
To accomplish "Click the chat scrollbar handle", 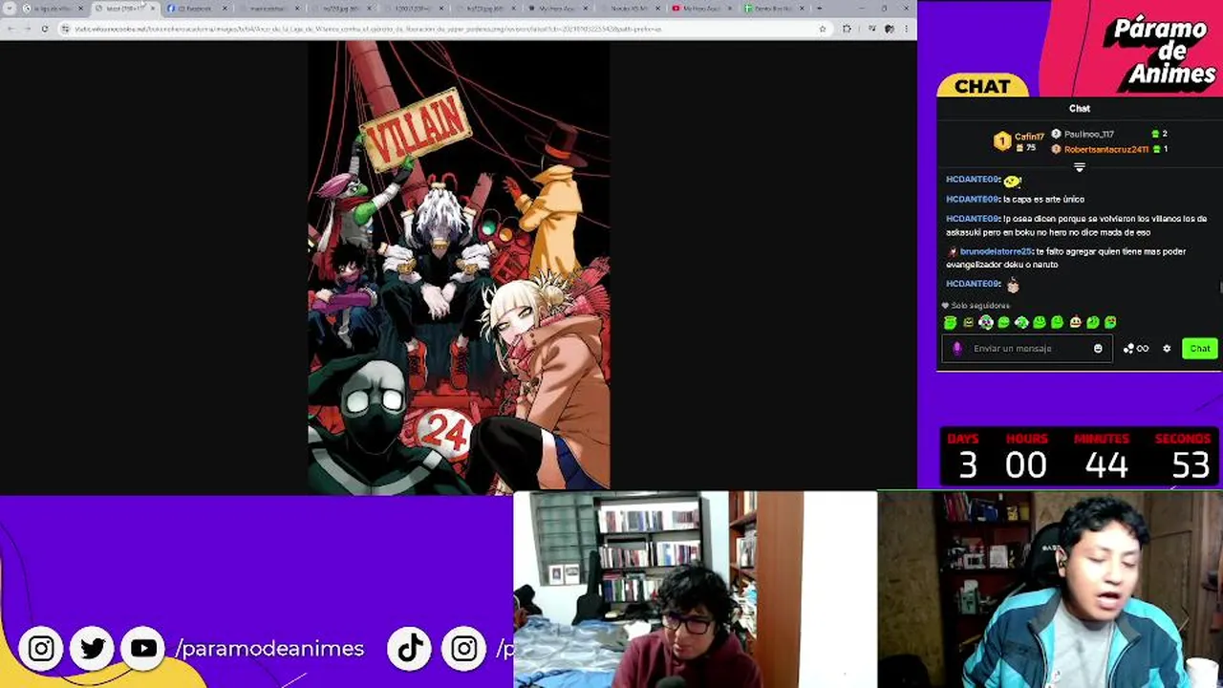I will coord(1220,287).
